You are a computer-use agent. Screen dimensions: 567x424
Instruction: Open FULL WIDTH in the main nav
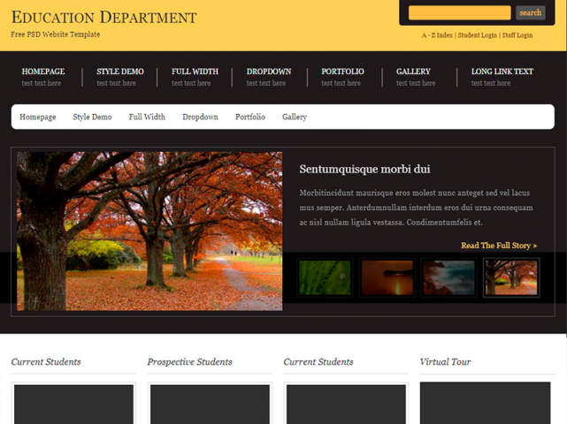tap(195, 72)
